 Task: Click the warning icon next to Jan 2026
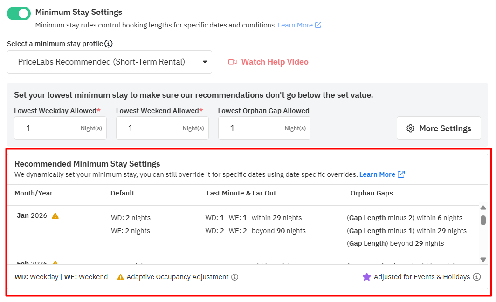pyautogui.click(x=55, y=216)
